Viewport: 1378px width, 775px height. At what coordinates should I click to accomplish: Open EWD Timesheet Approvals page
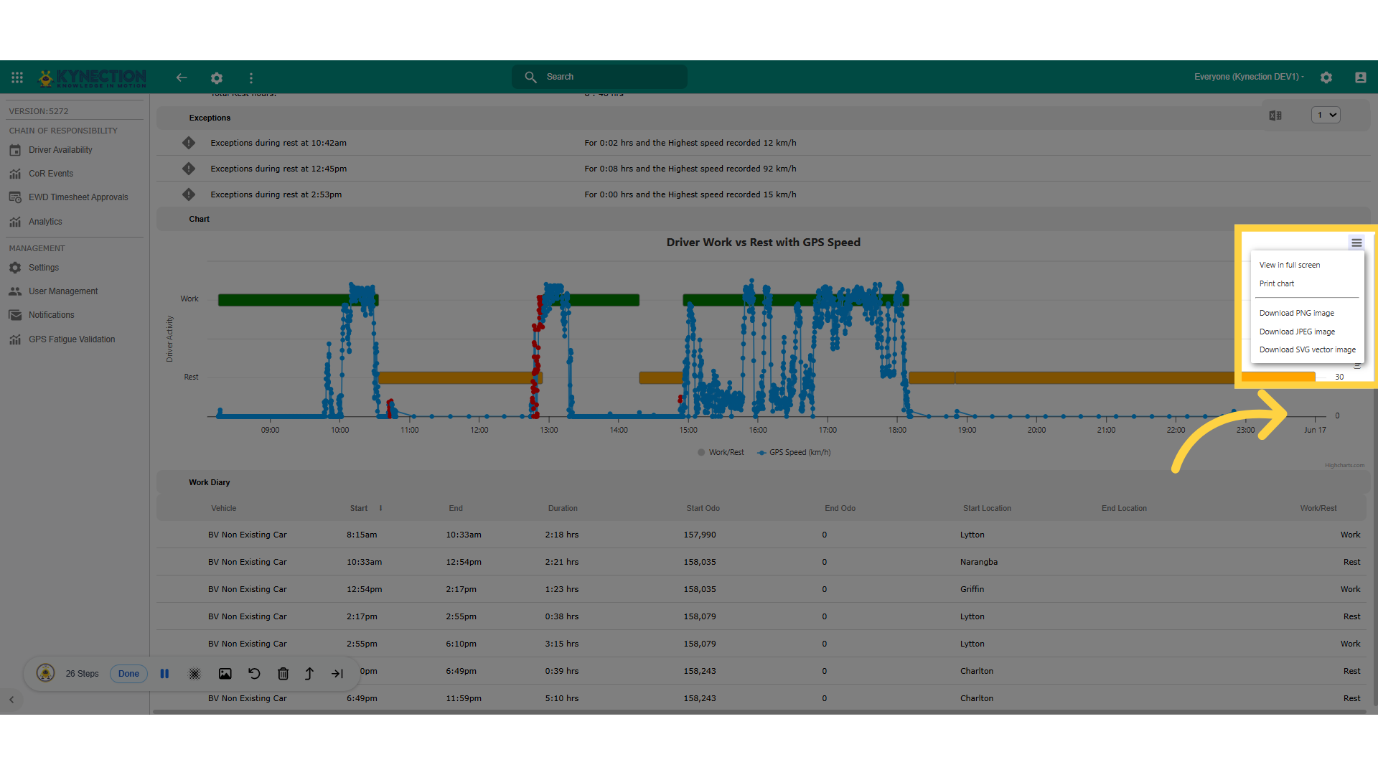[78, 197]
